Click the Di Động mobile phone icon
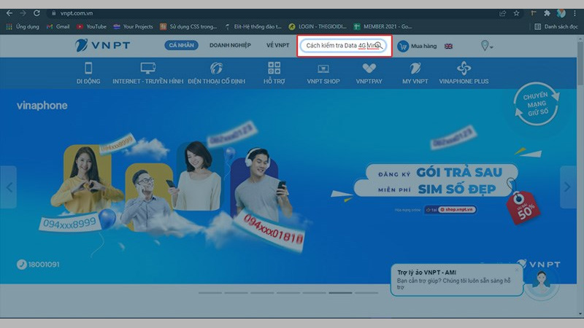The height and width of the screenshot is (328, 584). tap(88, 69)
